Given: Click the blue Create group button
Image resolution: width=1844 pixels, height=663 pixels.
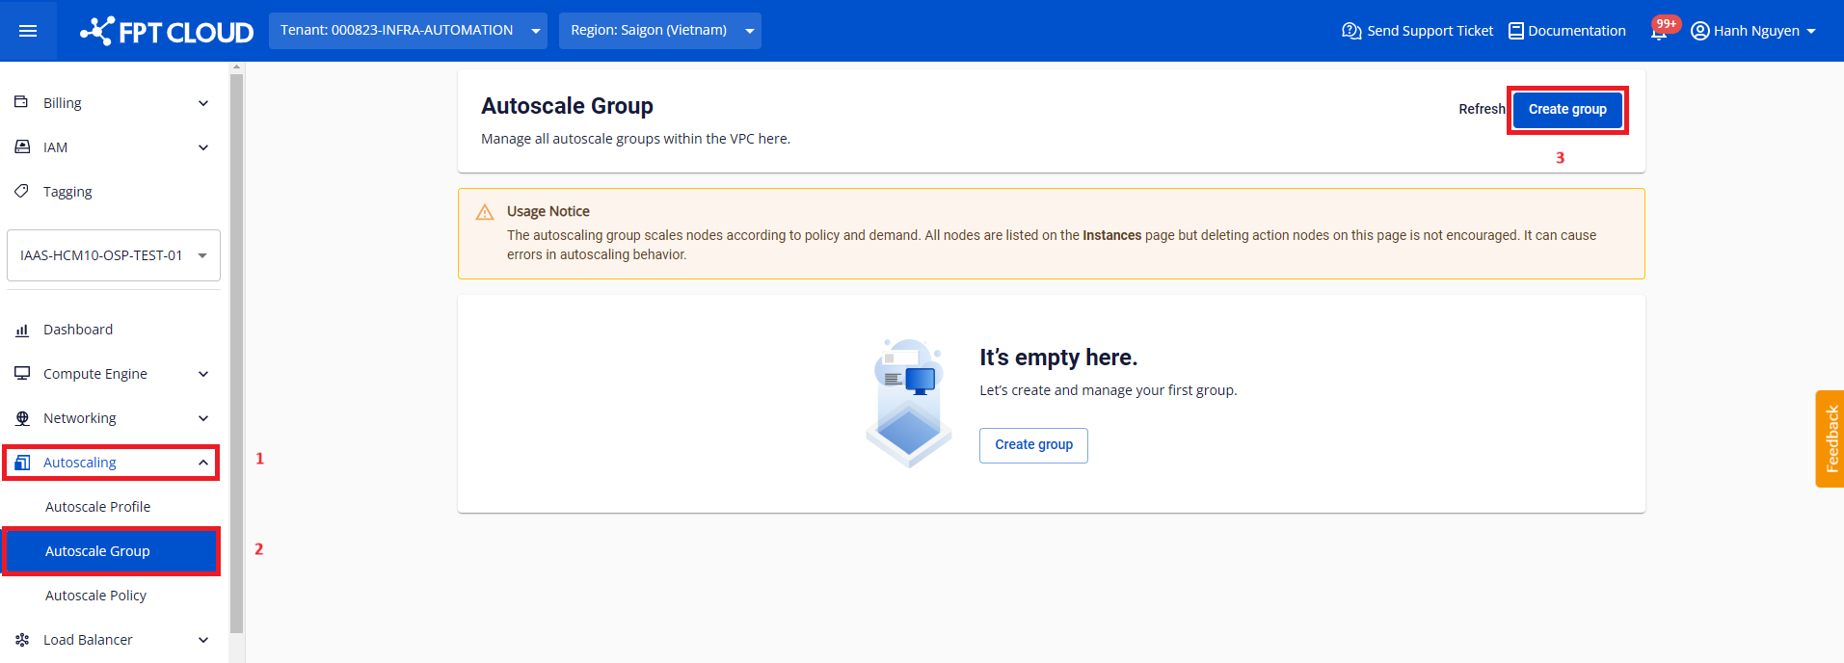Looking at the screenshot, I should point(1566,109).
